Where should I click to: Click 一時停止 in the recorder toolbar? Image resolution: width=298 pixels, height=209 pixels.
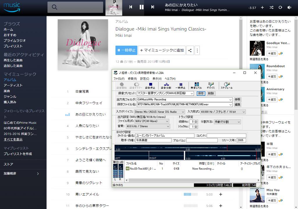tap(180, 86)
